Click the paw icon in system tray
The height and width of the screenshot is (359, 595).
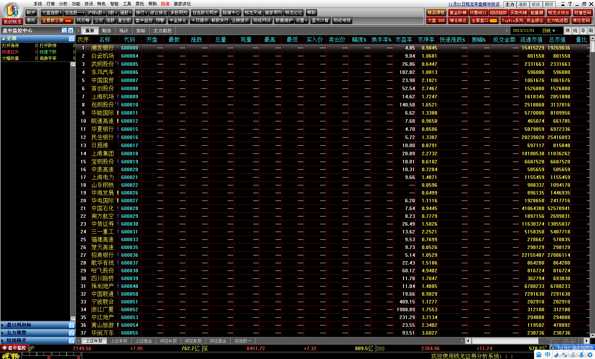click(539, 355)
